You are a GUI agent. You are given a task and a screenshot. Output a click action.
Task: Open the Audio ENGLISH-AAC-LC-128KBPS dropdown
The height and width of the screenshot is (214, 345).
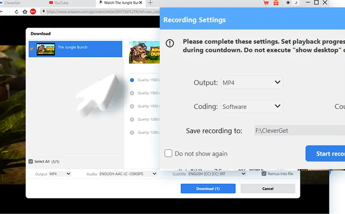tap(128, 174)
